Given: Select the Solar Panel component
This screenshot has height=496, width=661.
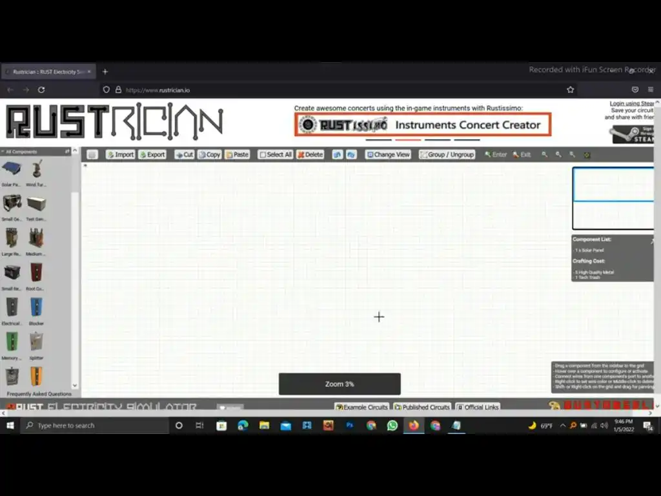Looking at the screenshot, I should (x=12, y=170).
